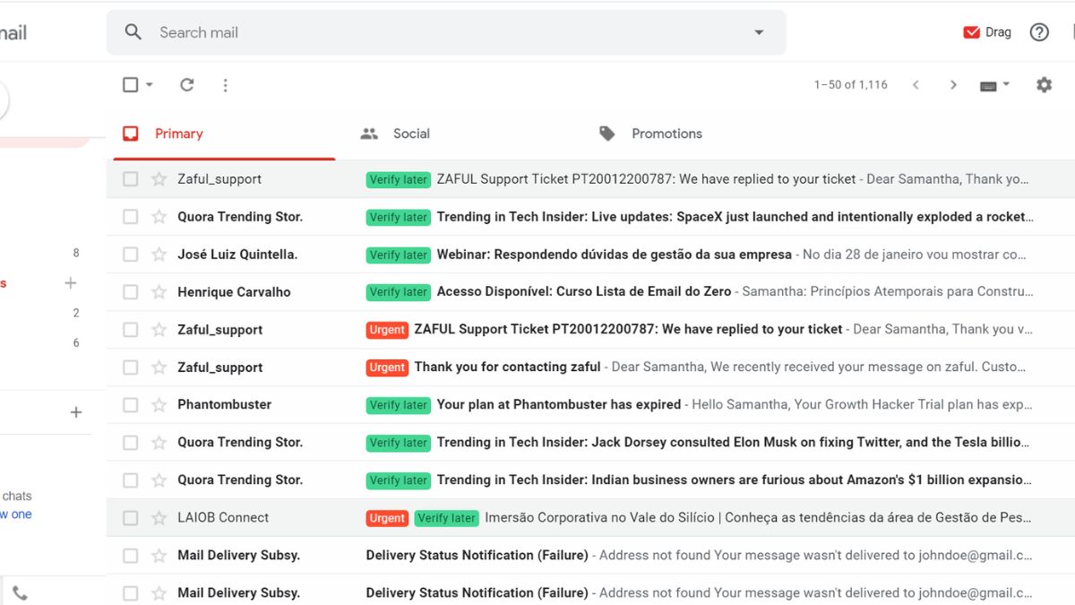This screenshot has width=1075, height=605.
Task: Check the box for the Quora SpaceX email
Action: [131, 217]
